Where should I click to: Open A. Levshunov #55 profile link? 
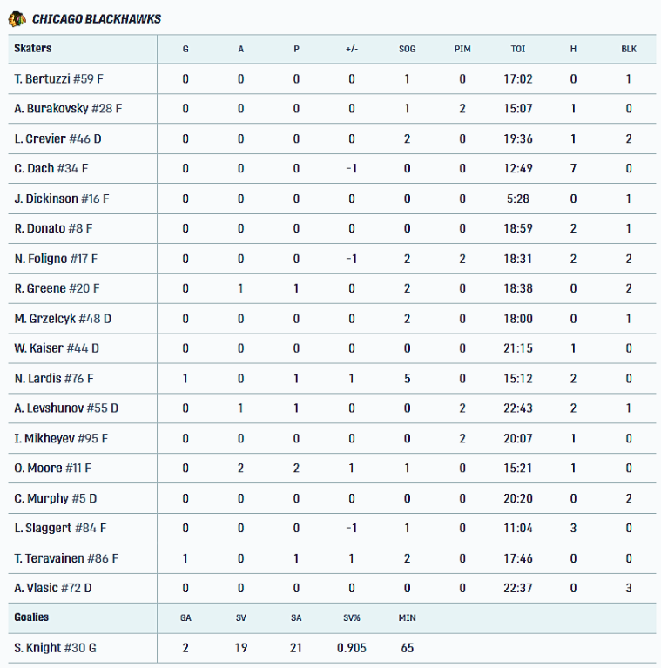coord(66,408)
